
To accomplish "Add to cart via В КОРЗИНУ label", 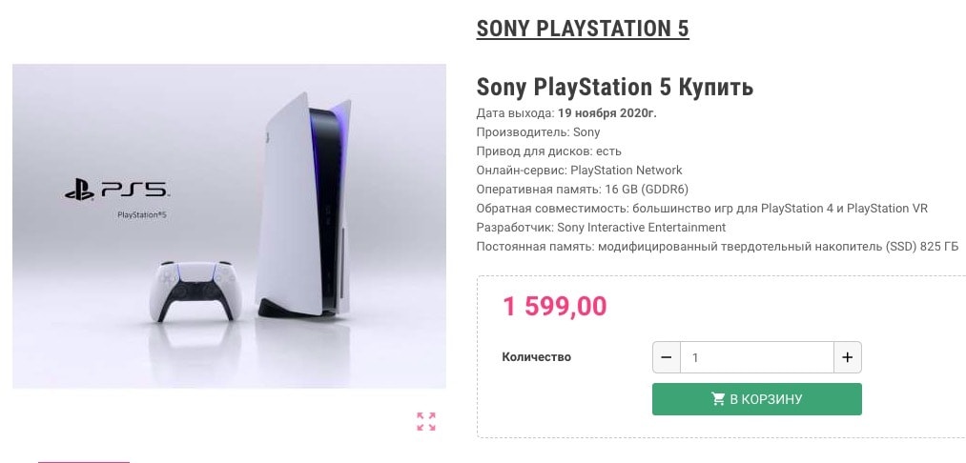I will tap(766, 399).
